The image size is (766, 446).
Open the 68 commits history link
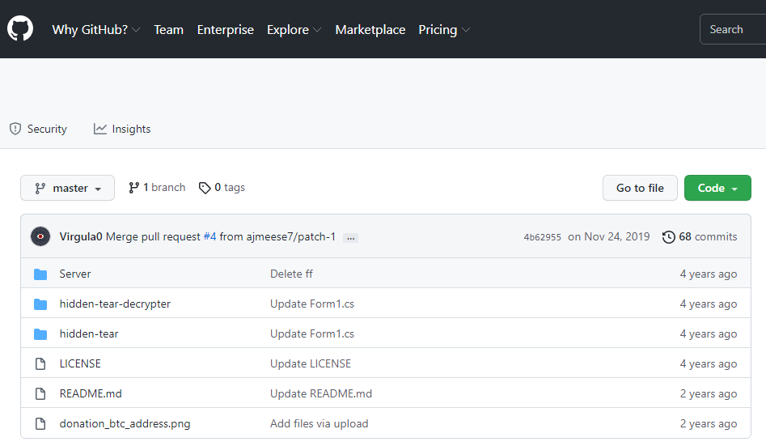click(700, 236)
